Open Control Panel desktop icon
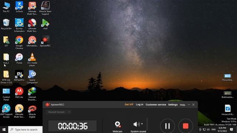The image size is (237, 133). [6, 94]
